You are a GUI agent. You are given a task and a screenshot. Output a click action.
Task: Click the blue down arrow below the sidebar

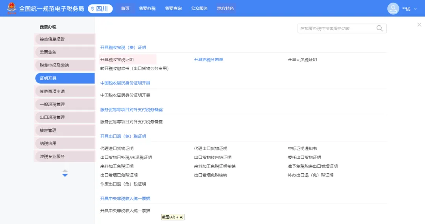point(65,175)
